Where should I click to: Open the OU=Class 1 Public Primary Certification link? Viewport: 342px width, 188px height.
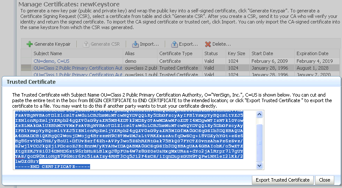78,74
